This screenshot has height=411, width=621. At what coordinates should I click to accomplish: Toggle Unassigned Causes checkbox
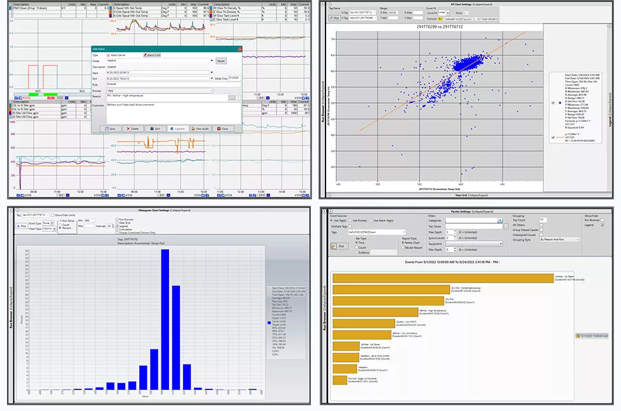click(x=541, y=234)
